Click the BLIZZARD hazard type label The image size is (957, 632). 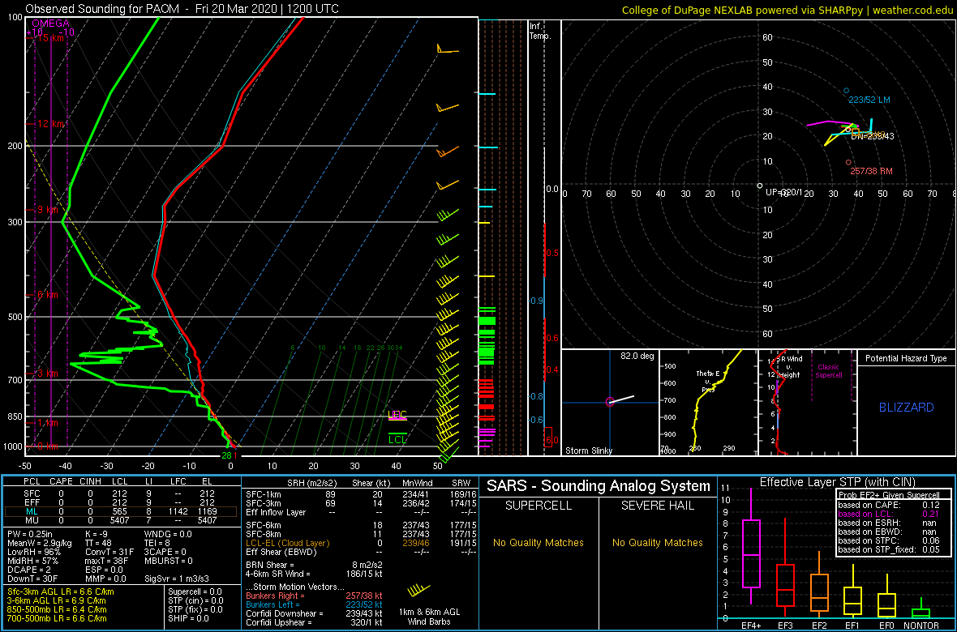pyautogui.click(x=907, y=408)
